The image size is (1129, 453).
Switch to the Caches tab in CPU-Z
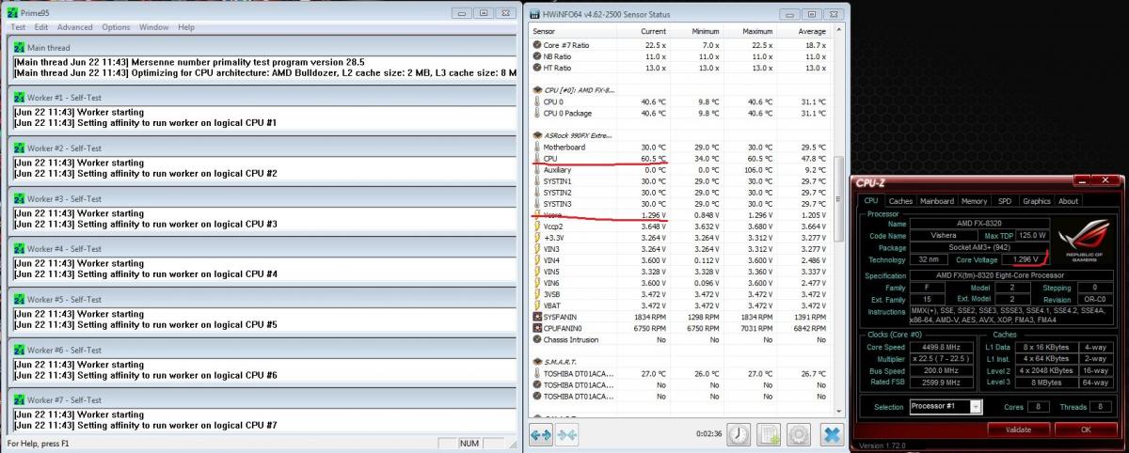click(x=900, y=201)
